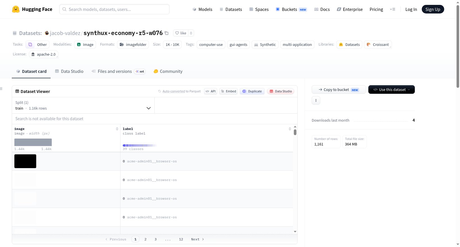Select page 1 in pagination
Screen dimensions: 460x247
click(x=135, y=239)
